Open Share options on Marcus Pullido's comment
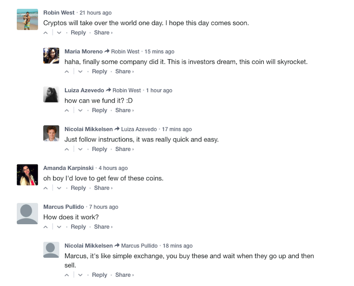The image size is (354, 286). coord(103,227)
